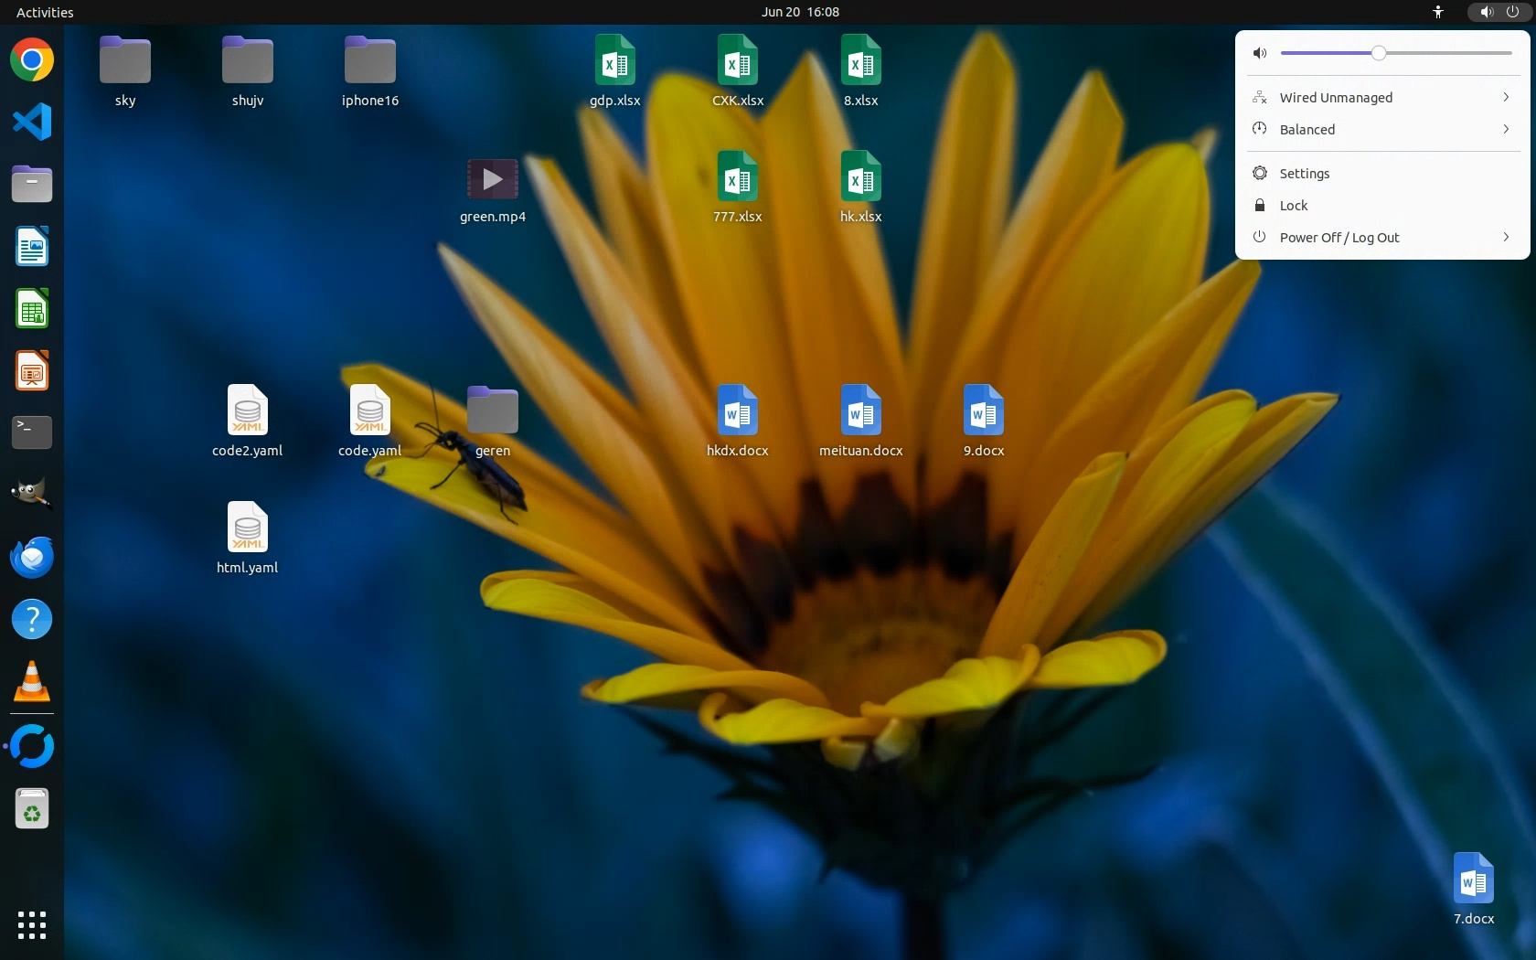Open LibreOffice Calc in the dock
Image resolution: width=1536 pixels, height=960 pixels.
[32, 309]
